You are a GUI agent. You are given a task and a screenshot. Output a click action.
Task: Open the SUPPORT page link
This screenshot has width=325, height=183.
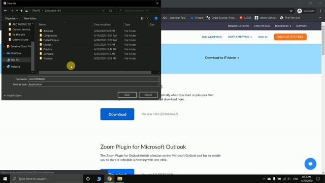pos(301,26)
